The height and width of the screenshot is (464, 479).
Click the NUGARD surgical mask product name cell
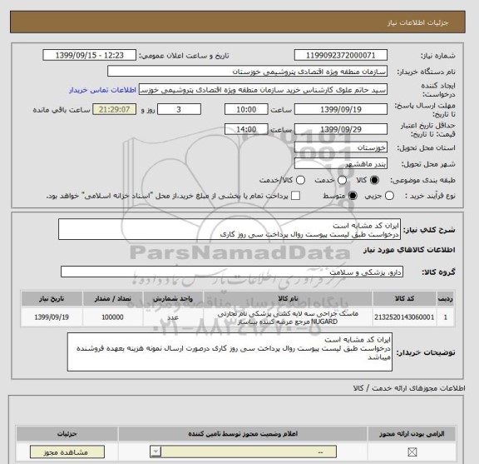tap(288, 317)
